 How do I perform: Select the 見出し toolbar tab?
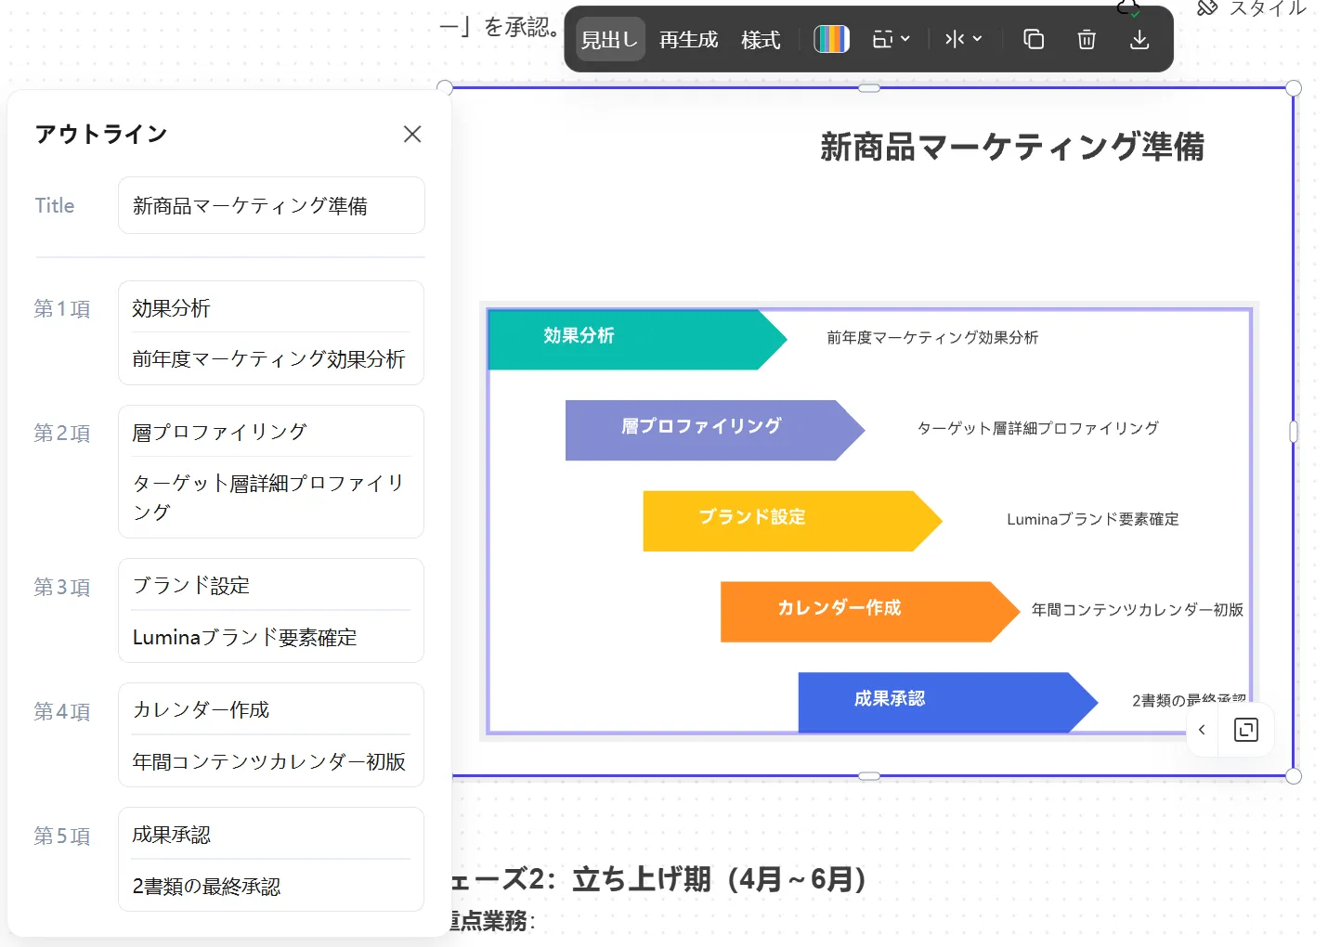pos(609,40)
